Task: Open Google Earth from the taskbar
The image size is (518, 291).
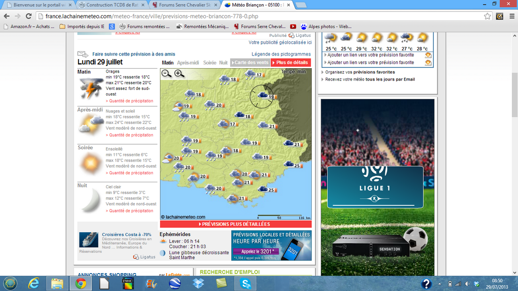Action: pos(175,283)
